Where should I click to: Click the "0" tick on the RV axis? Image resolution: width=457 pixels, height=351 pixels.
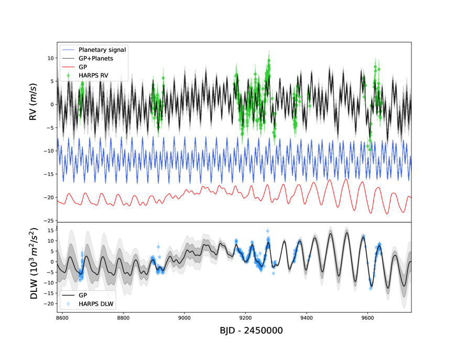click(52, 105)
